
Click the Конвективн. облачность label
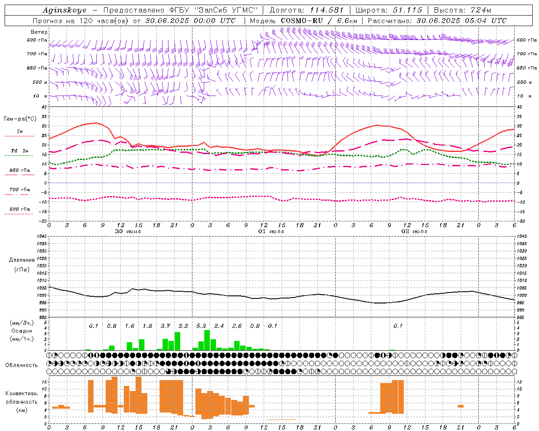(x=21, y=397)
